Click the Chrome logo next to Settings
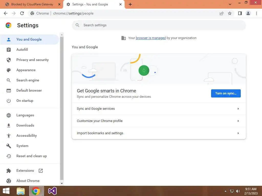 point(8,25)
